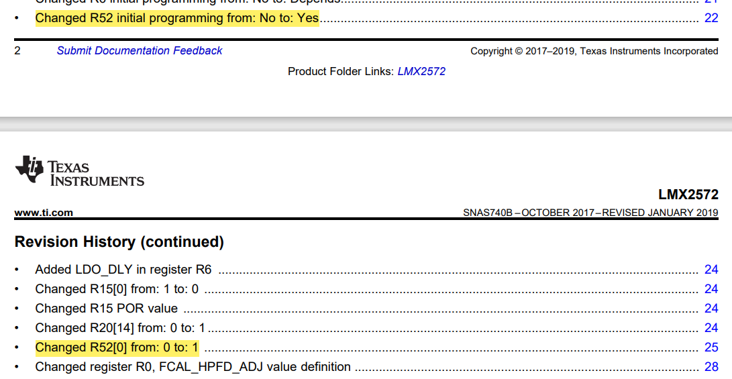Click the bold LMX2572 page header title

(688, 194)
